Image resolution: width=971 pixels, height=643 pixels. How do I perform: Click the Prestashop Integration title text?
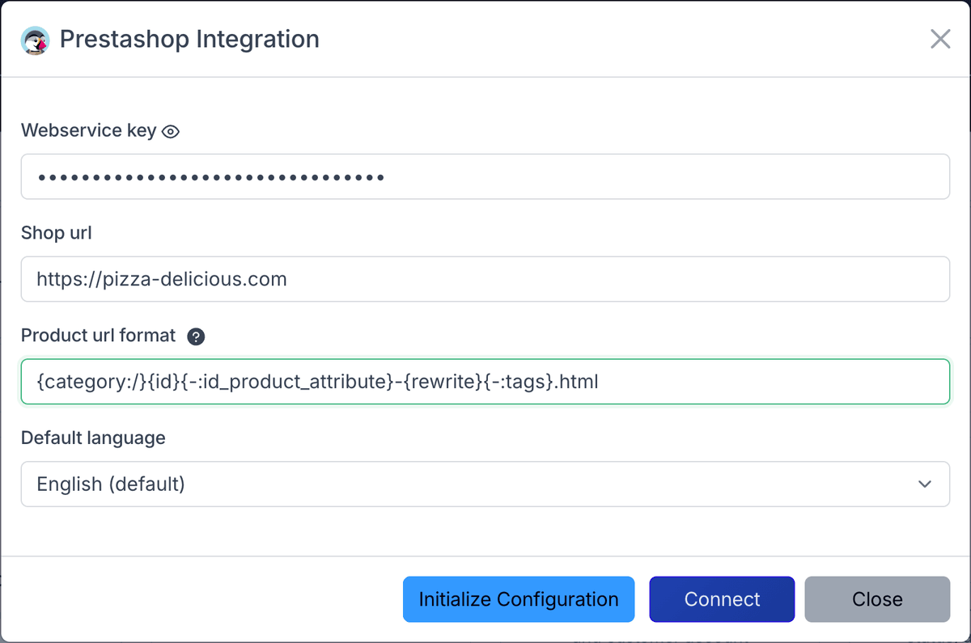(190, 39)
